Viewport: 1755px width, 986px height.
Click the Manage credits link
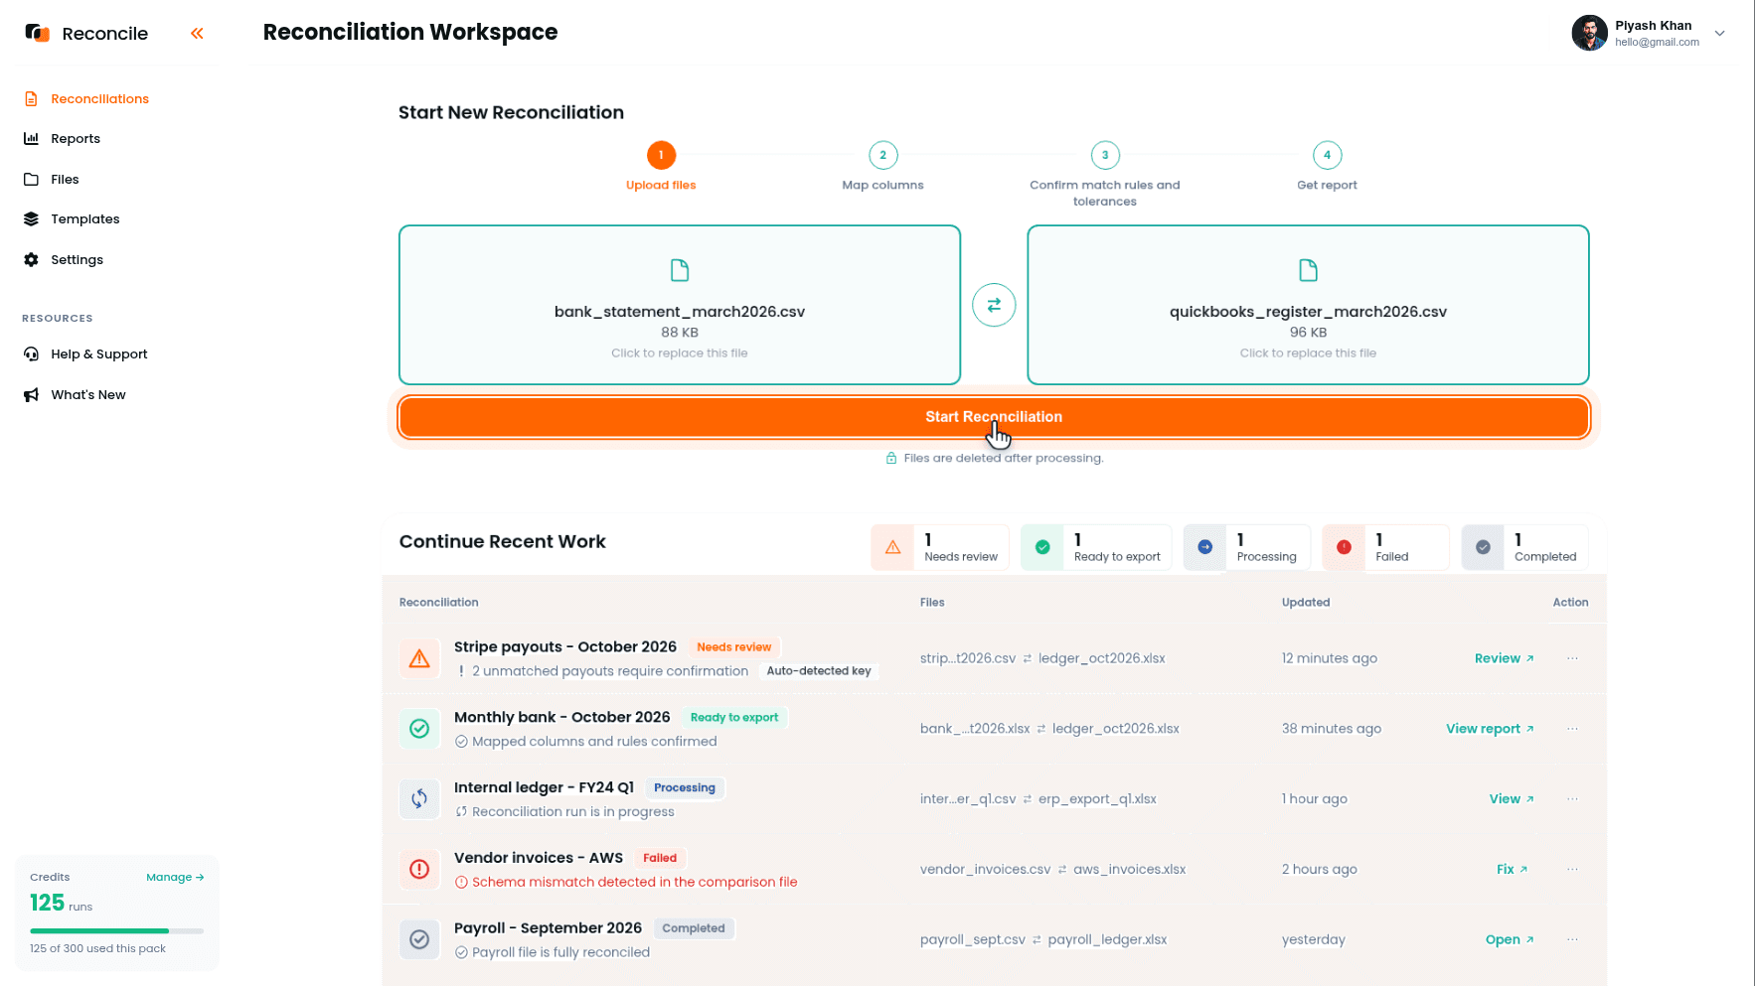click(175, 877)
